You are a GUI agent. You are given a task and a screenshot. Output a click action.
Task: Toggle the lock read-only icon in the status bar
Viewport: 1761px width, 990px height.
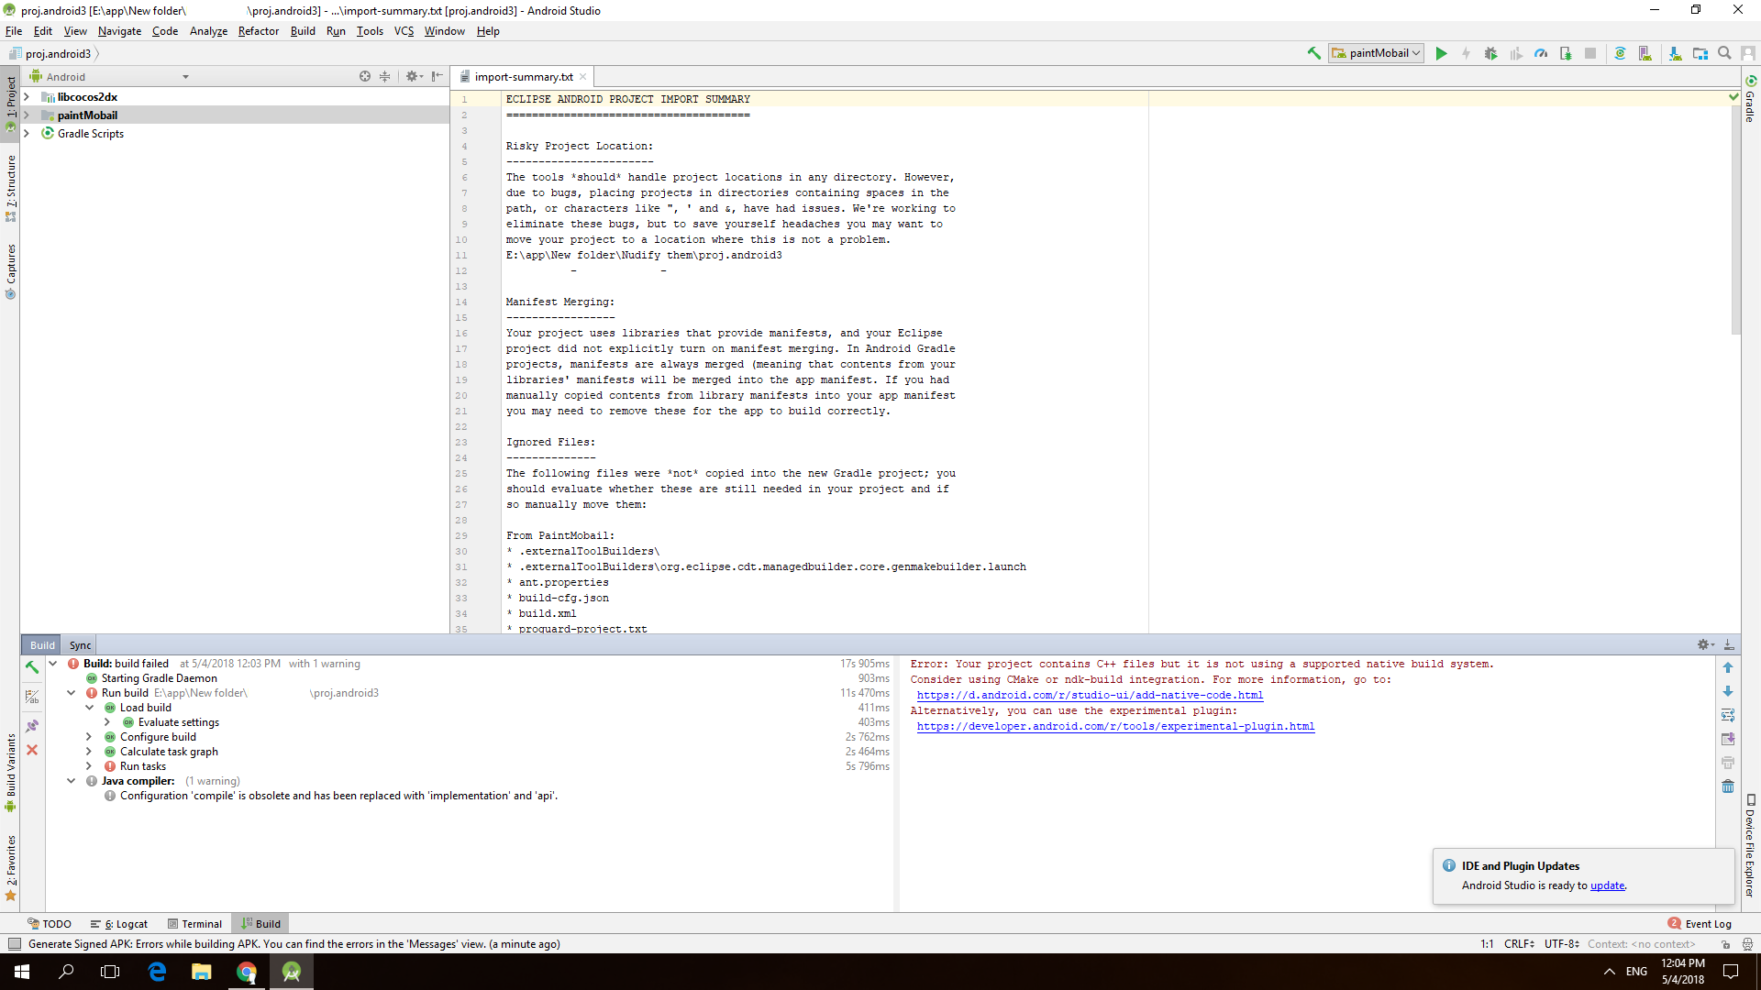click(1725, 944)
